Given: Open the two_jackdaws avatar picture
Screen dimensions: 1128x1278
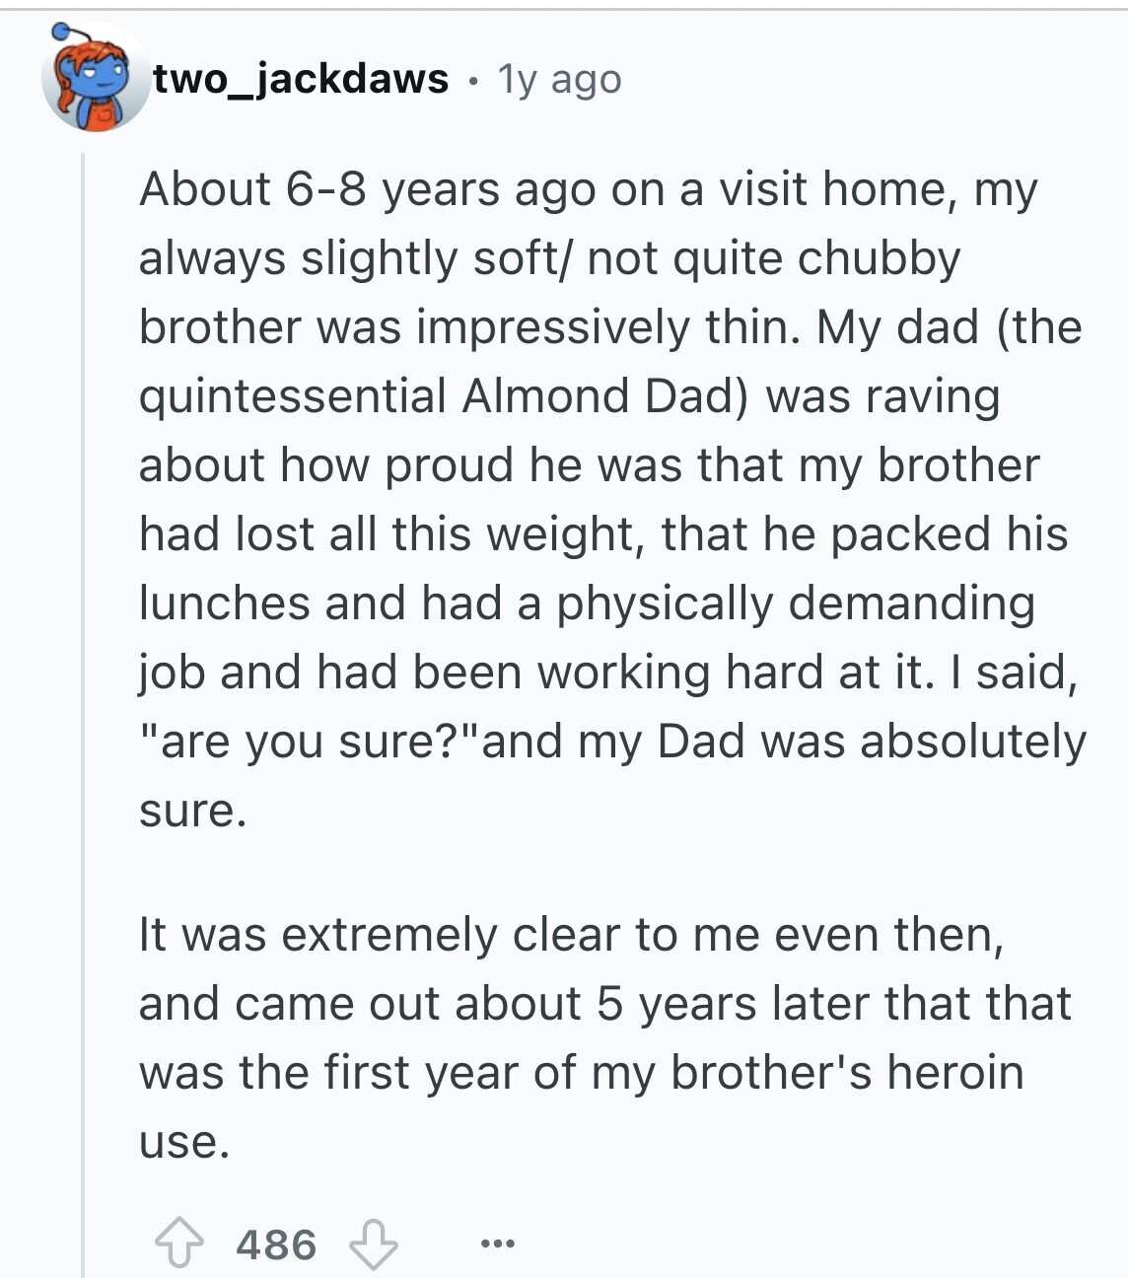Looking at the screenshot, I should click(x=94, y=79).
